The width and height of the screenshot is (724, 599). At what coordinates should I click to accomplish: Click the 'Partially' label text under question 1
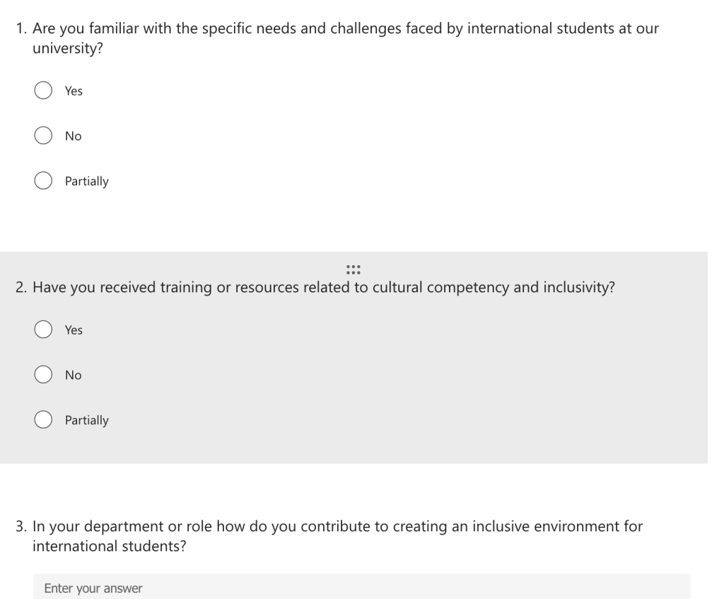[87, 181]
